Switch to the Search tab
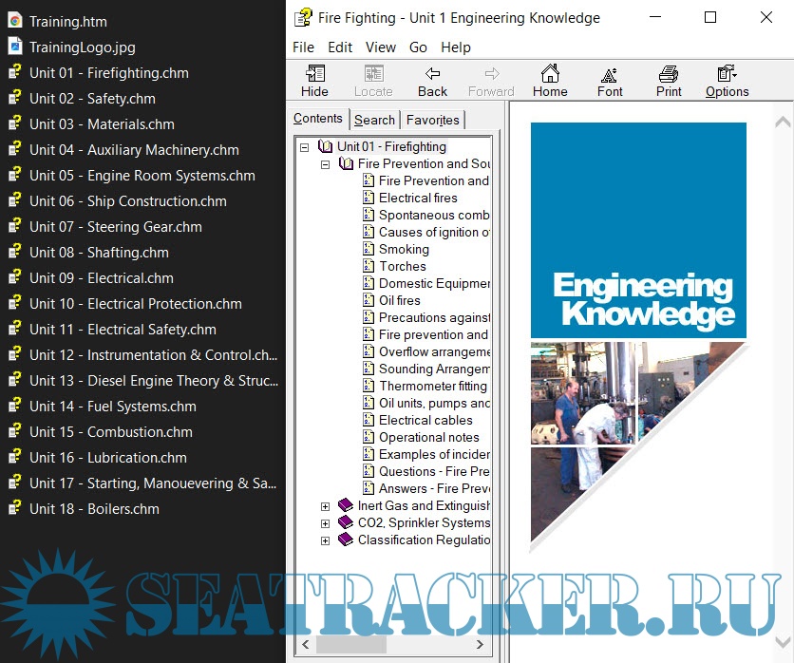 [374, 120]
